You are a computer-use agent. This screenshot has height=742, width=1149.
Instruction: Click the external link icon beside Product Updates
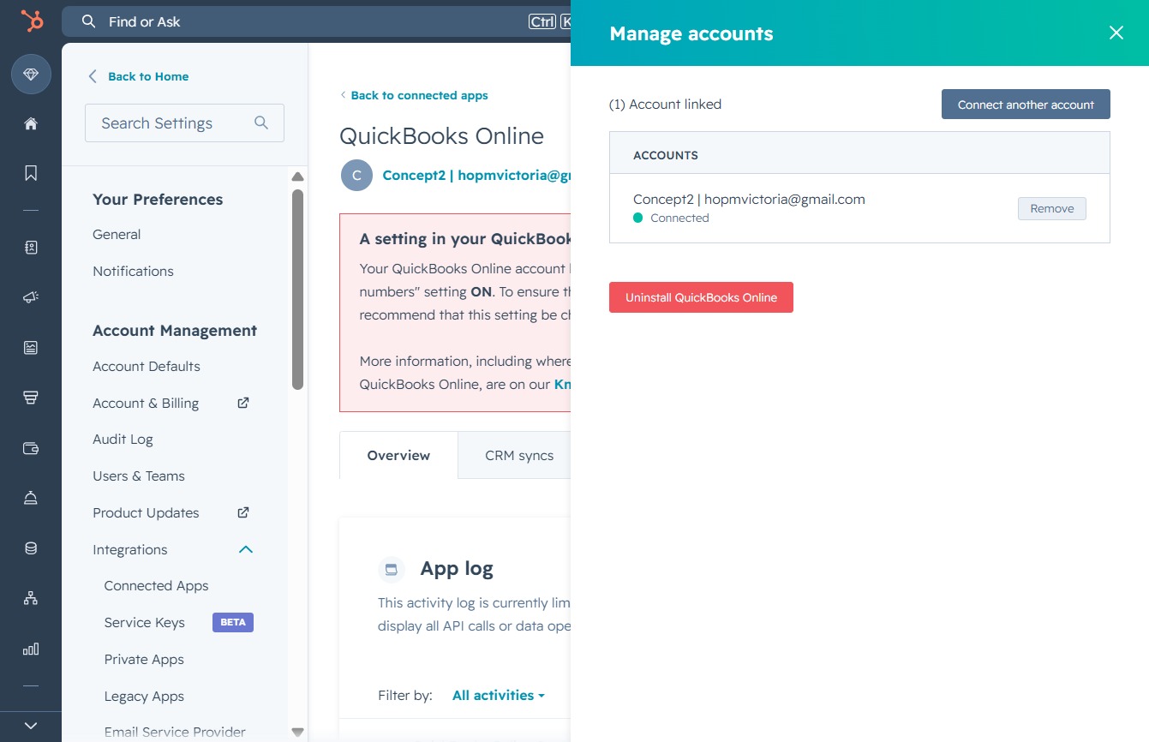coord(243,512)
